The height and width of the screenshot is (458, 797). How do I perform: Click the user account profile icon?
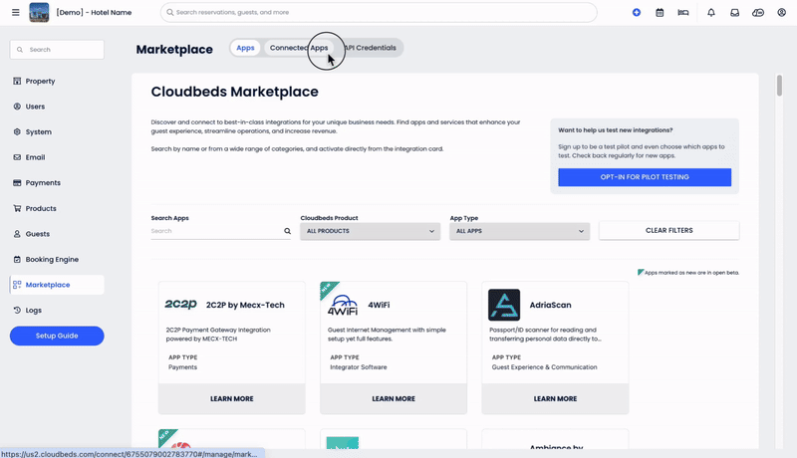point(782,13)
